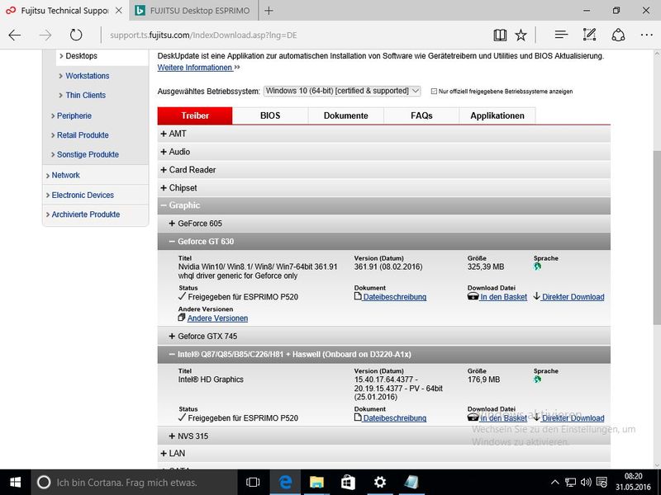Open a new browser tab

pos(269,11)
